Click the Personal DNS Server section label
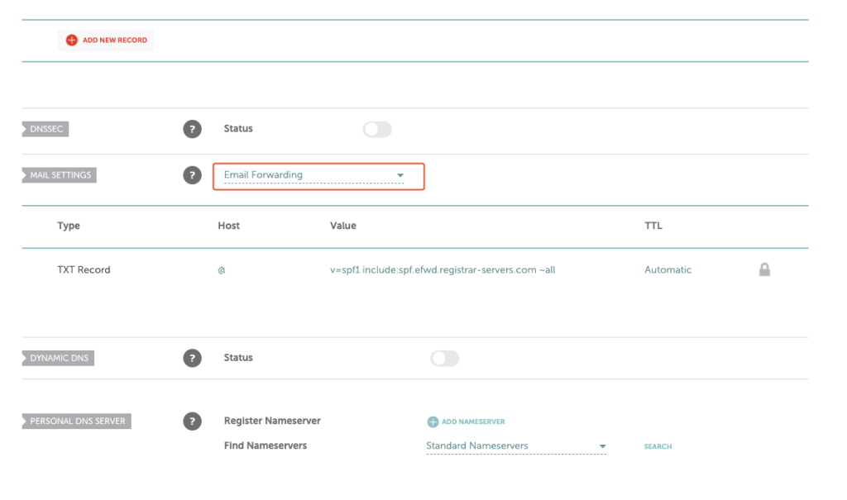Screen dimensions: 847x500 point(75,421)
